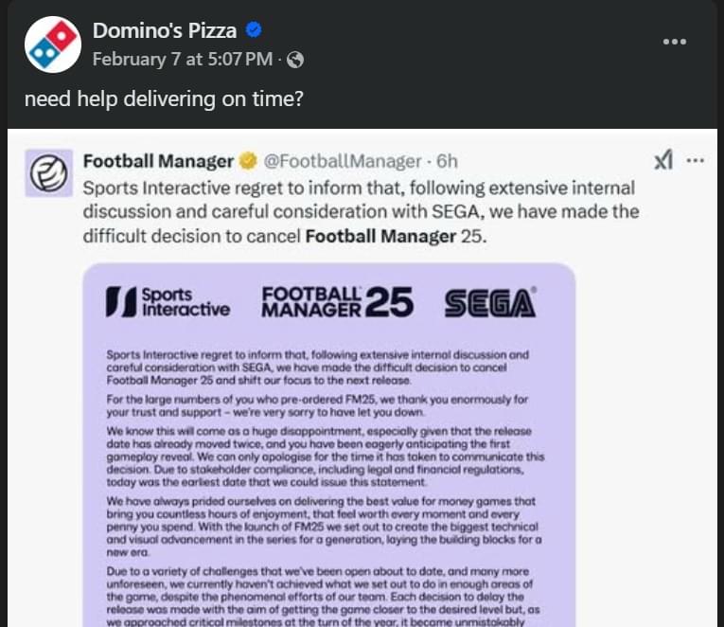Click the caption "need help delivering on time?"
Image resolution: width=724 pixels, height=627 pixels.
point(164,99)
